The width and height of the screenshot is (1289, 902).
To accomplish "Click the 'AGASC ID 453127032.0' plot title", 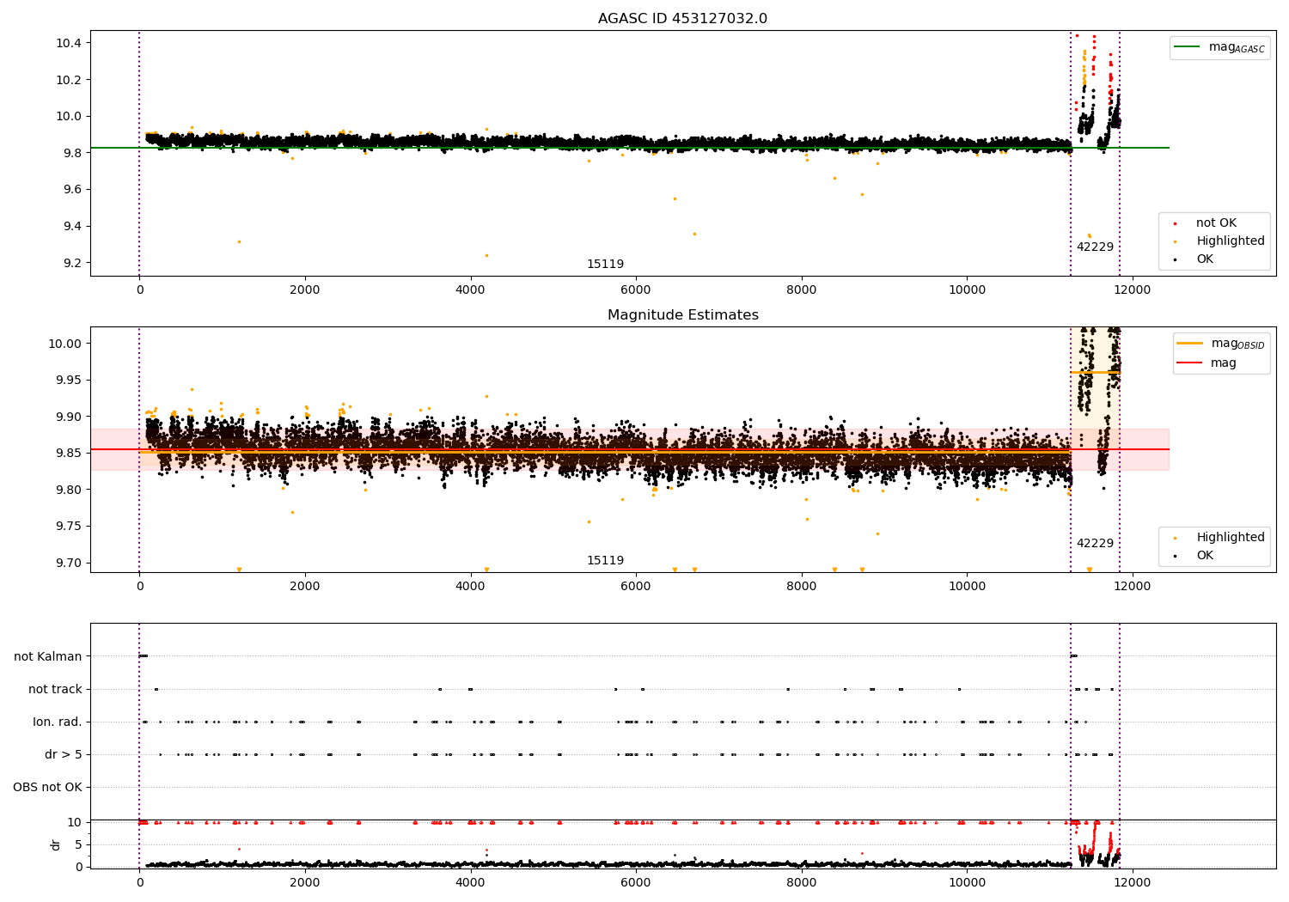I will 682,19.
